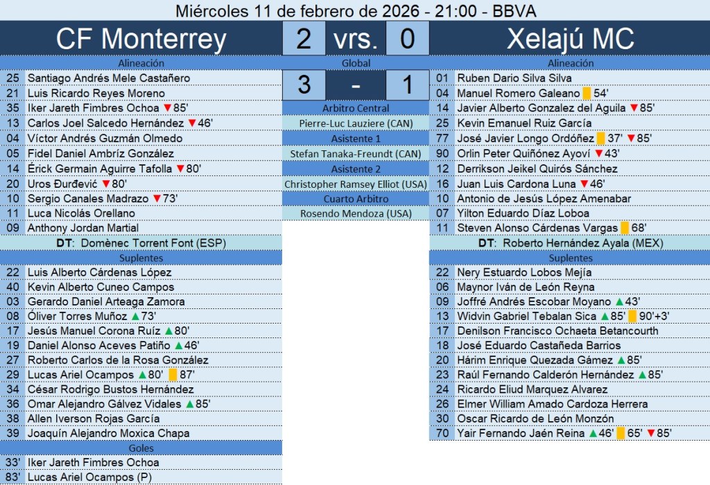Click the red substitution arrow next to Iker Jareth Fimbres Ochoa in the lineup
Image resolution: width=710 pixels, height=485 pixels.
(x=166, y=108)
